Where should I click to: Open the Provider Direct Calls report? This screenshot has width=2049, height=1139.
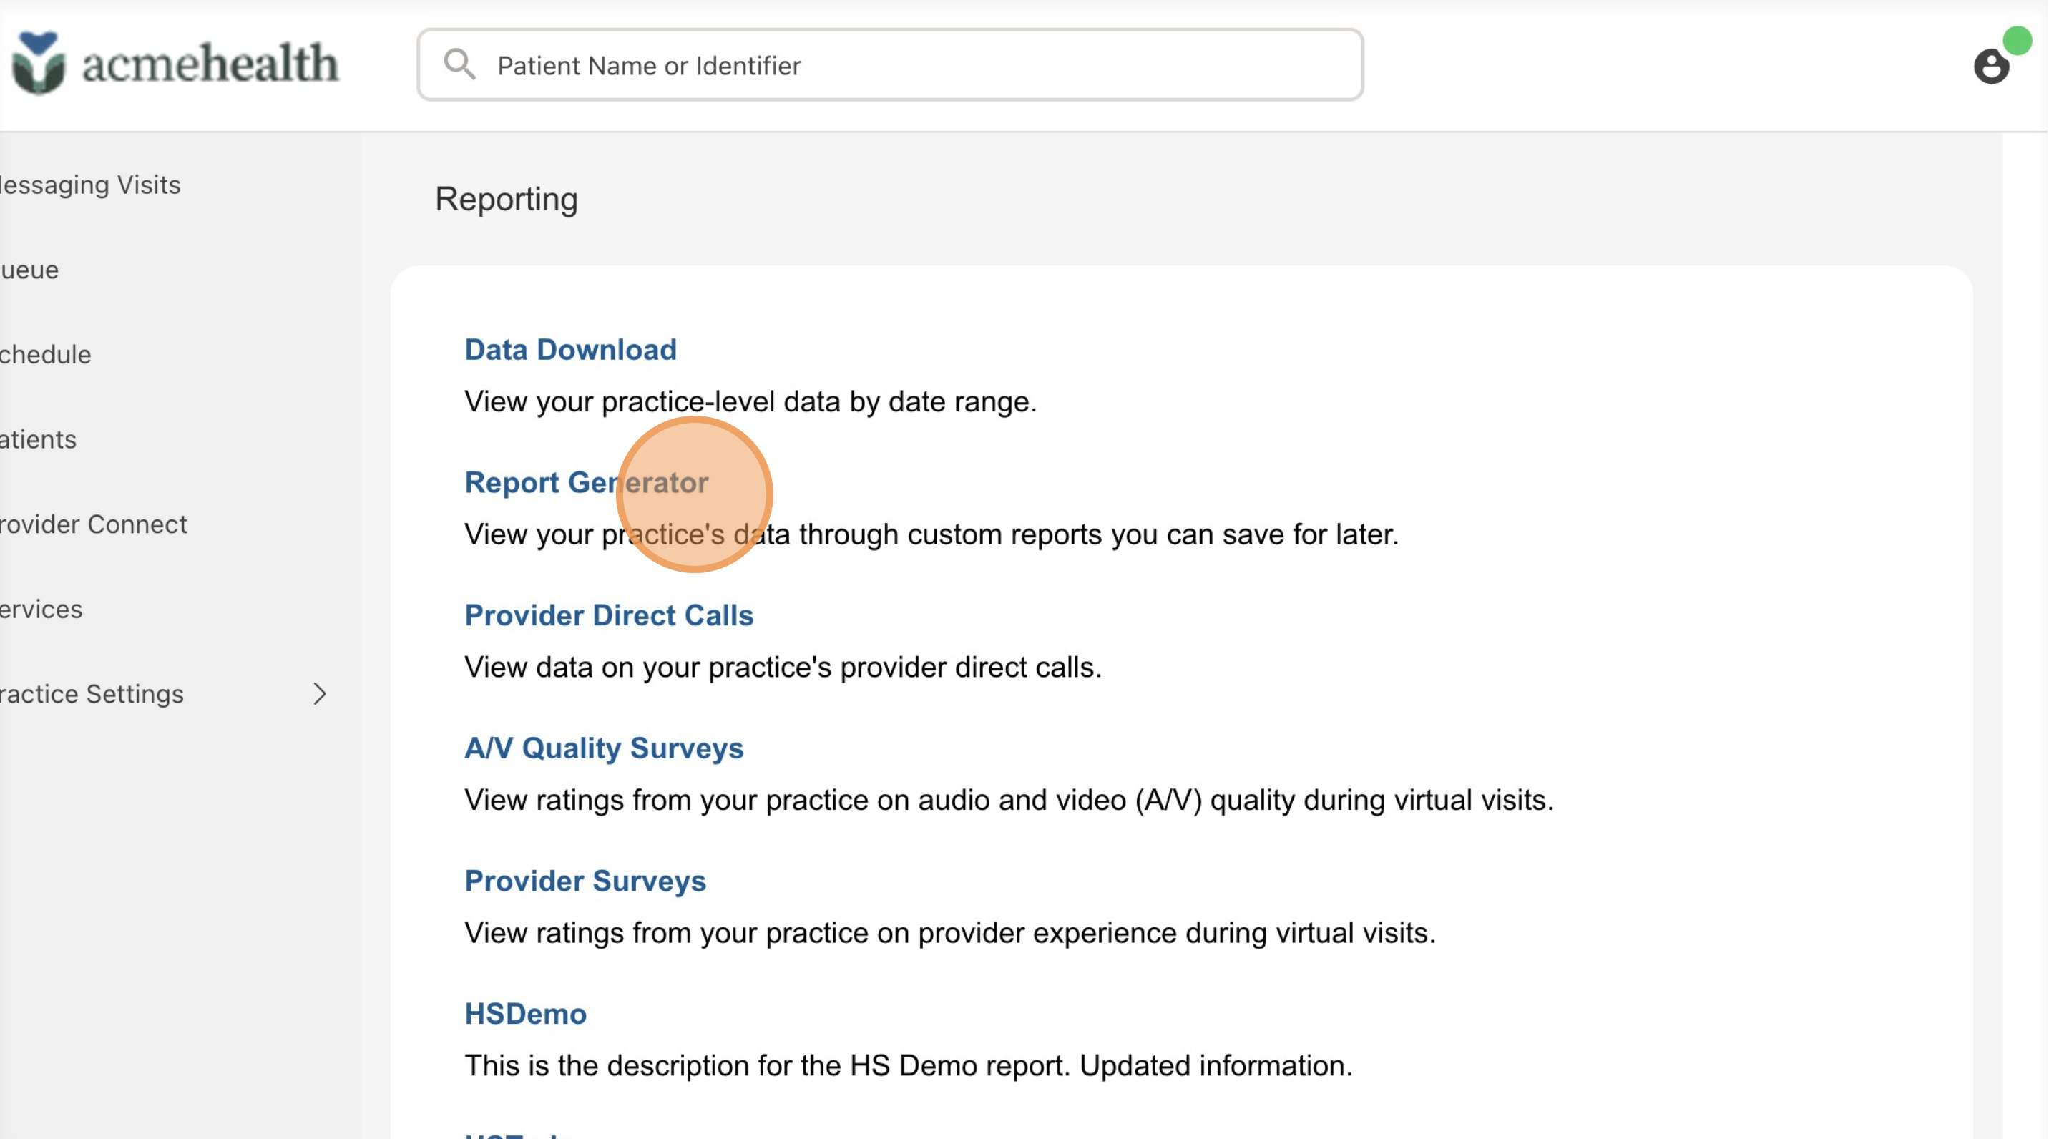tap(609, 615)
